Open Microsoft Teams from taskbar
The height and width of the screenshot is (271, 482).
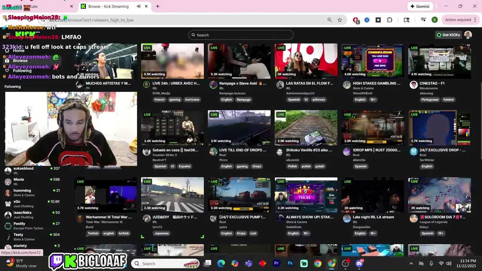[249, 263]
